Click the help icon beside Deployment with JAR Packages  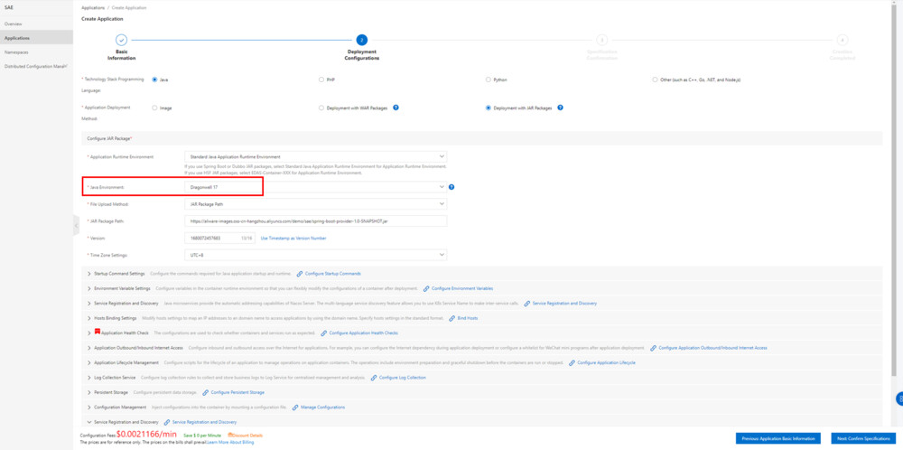tap(561, 108)
